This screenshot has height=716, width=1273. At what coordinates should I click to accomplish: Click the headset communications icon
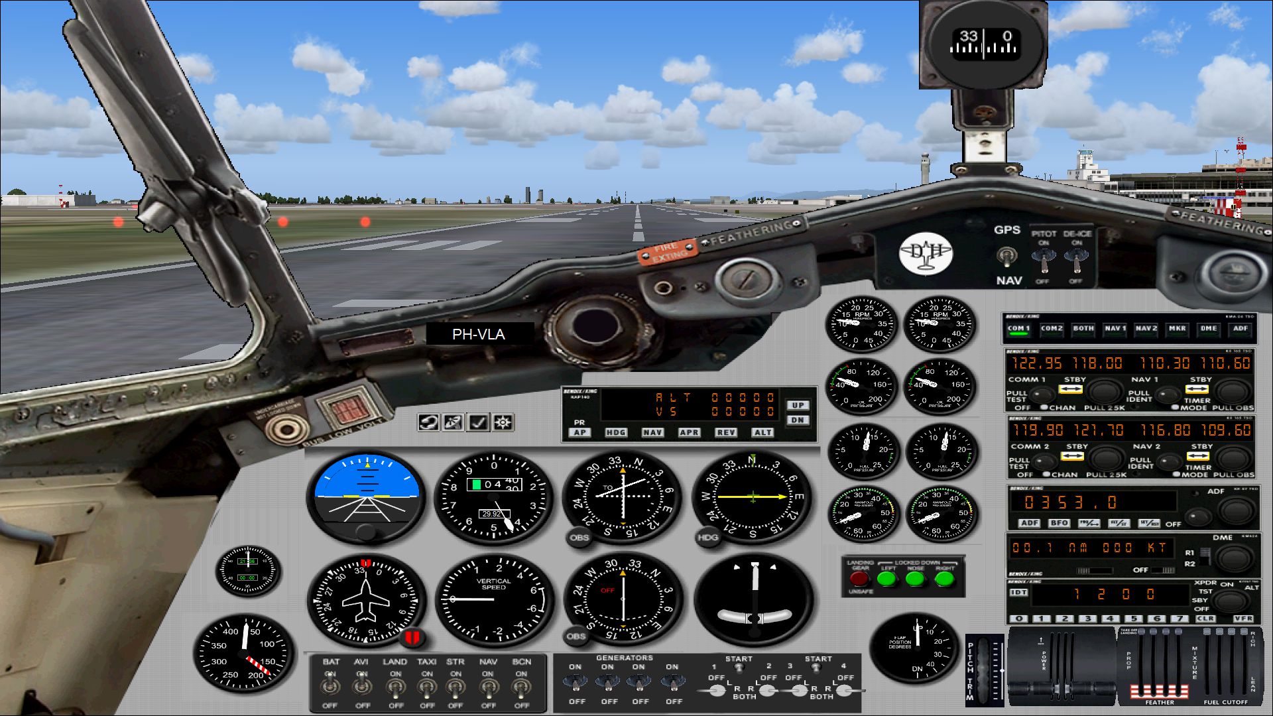tap(428, 422)
